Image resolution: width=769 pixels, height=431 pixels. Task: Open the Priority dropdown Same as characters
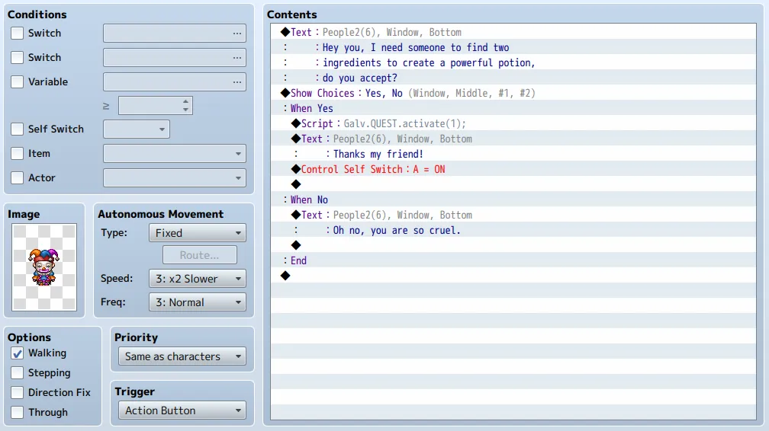coord(182,356)
